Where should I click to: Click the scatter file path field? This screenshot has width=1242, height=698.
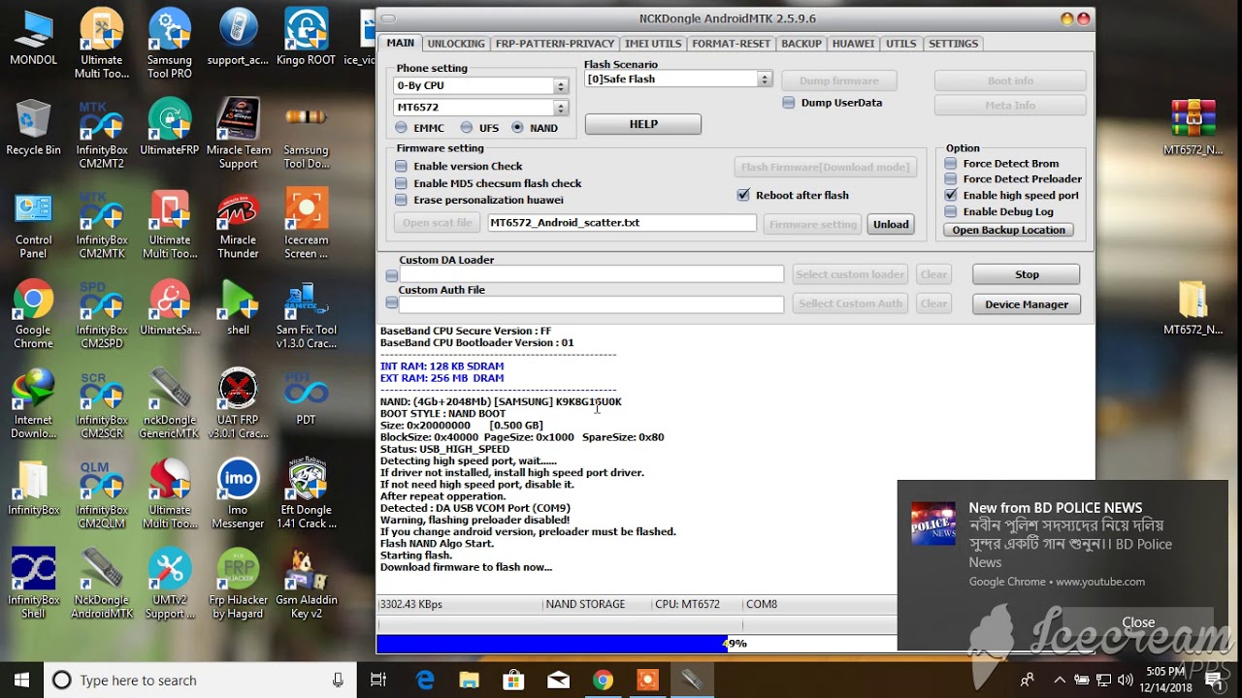point(622,223)
